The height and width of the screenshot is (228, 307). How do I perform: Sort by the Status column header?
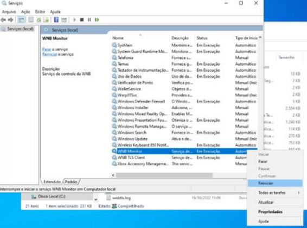[x=214, y=38]
